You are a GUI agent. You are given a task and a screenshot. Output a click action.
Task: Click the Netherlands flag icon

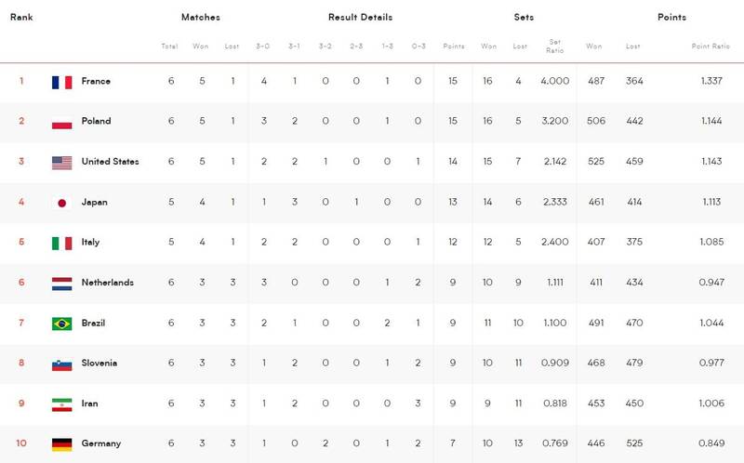click(62, 283)
